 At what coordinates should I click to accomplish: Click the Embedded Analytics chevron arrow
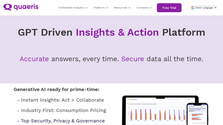click(x=87, y=8)
